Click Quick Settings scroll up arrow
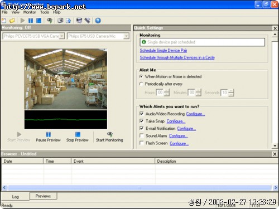Screen dimensions: 279x209 coord(275,35)
